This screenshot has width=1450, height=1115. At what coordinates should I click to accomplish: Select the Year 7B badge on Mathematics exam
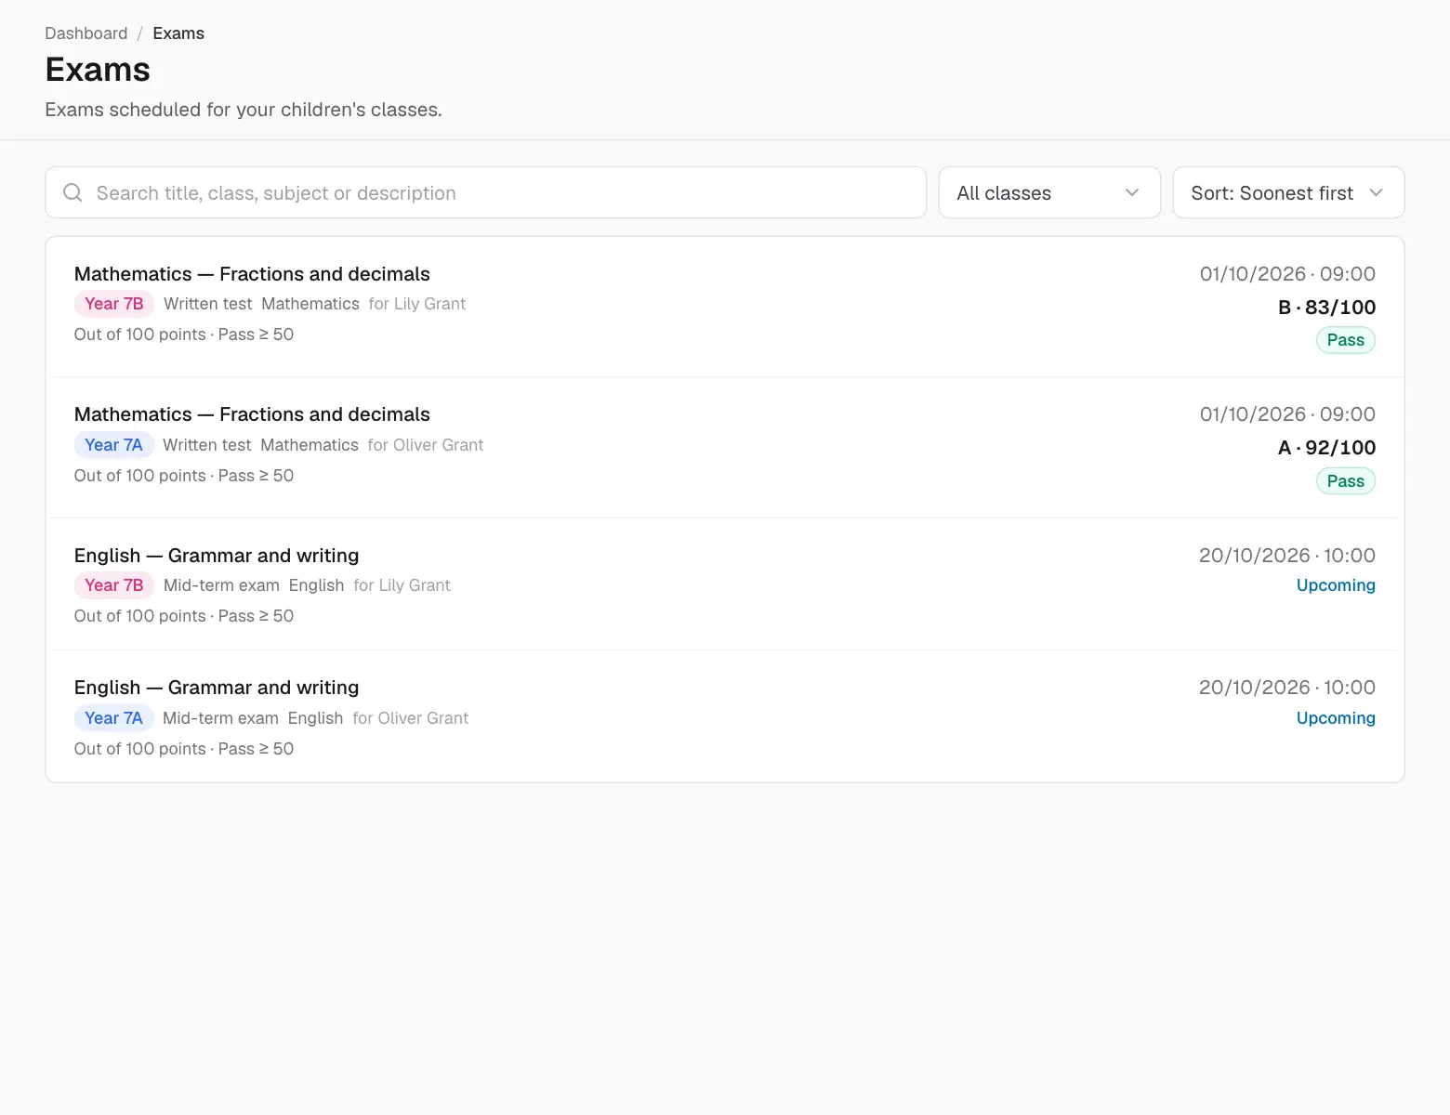(113, 304)
